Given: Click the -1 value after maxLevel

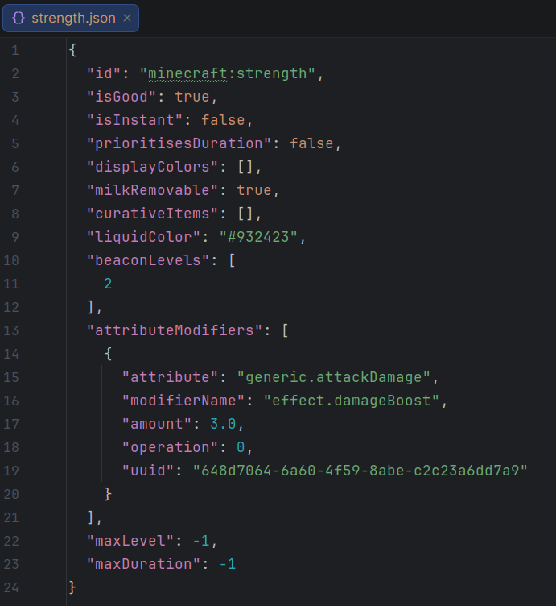Looking at the screenshot, I should click(x=201, y=541).
